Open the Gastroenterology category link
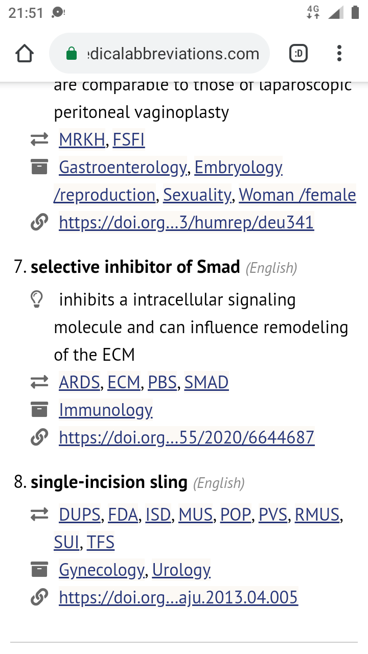The image size is (368, 654). click(x=123, y=167)
